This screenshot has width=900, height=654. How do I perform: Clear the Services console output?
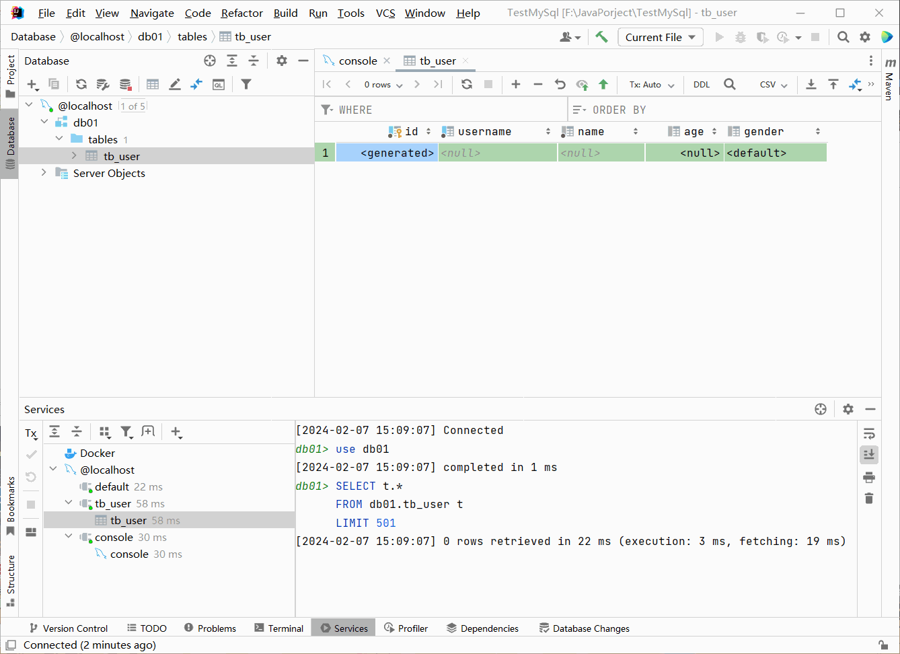(x=869, y=499)
